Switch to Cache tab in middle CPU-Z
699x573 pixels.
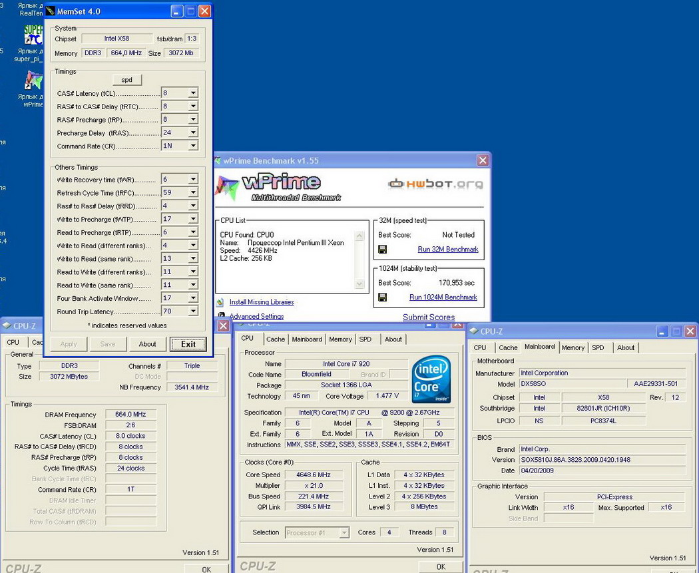click(276, 339)
